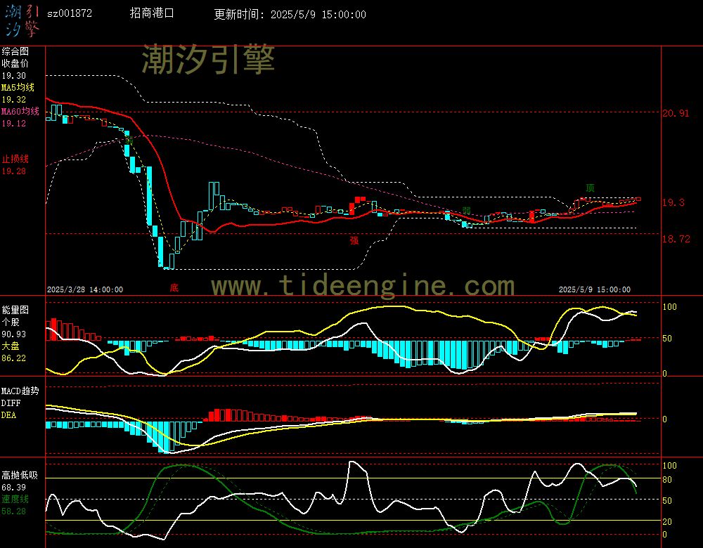The height and width of the screenshot is (548, 703).
Task: Select the MA60 value 19.12
Action: pyautogui.click(x=14, y=123)
